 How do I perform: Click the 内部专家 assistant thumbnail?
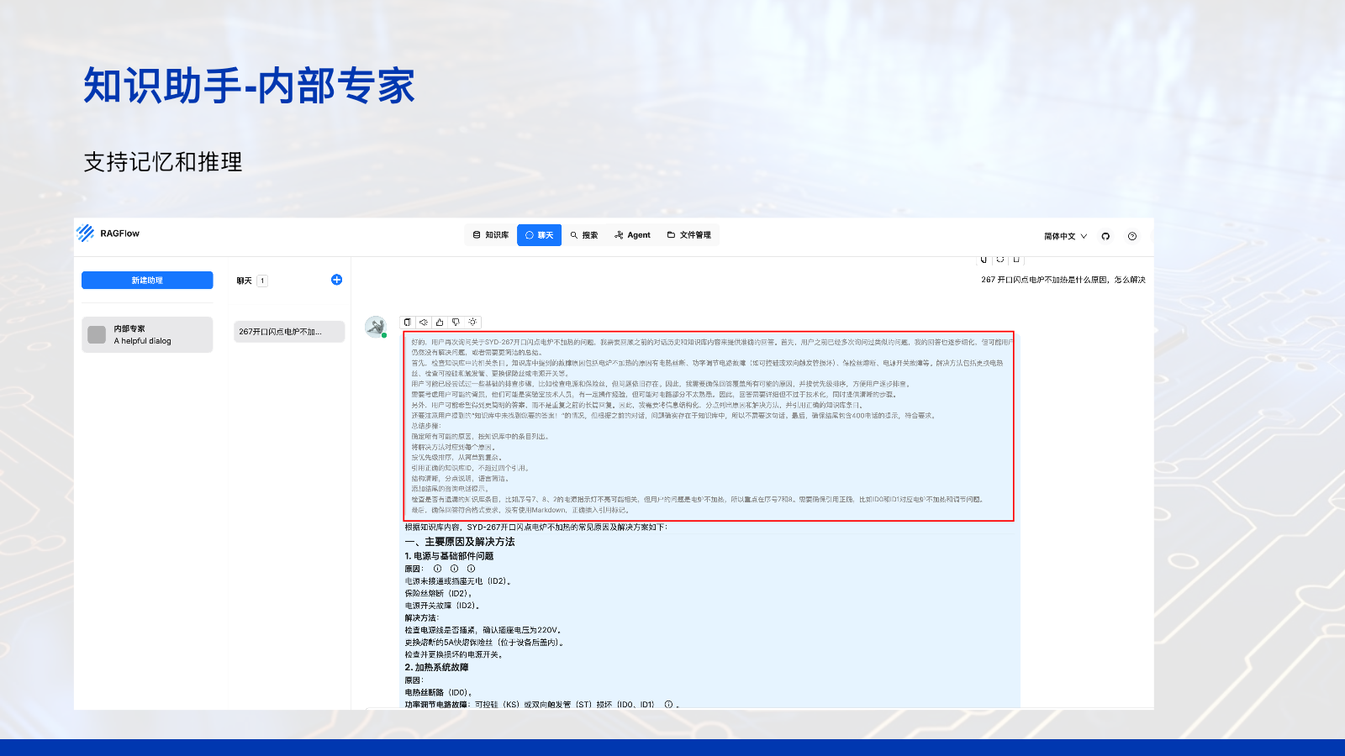98,334
